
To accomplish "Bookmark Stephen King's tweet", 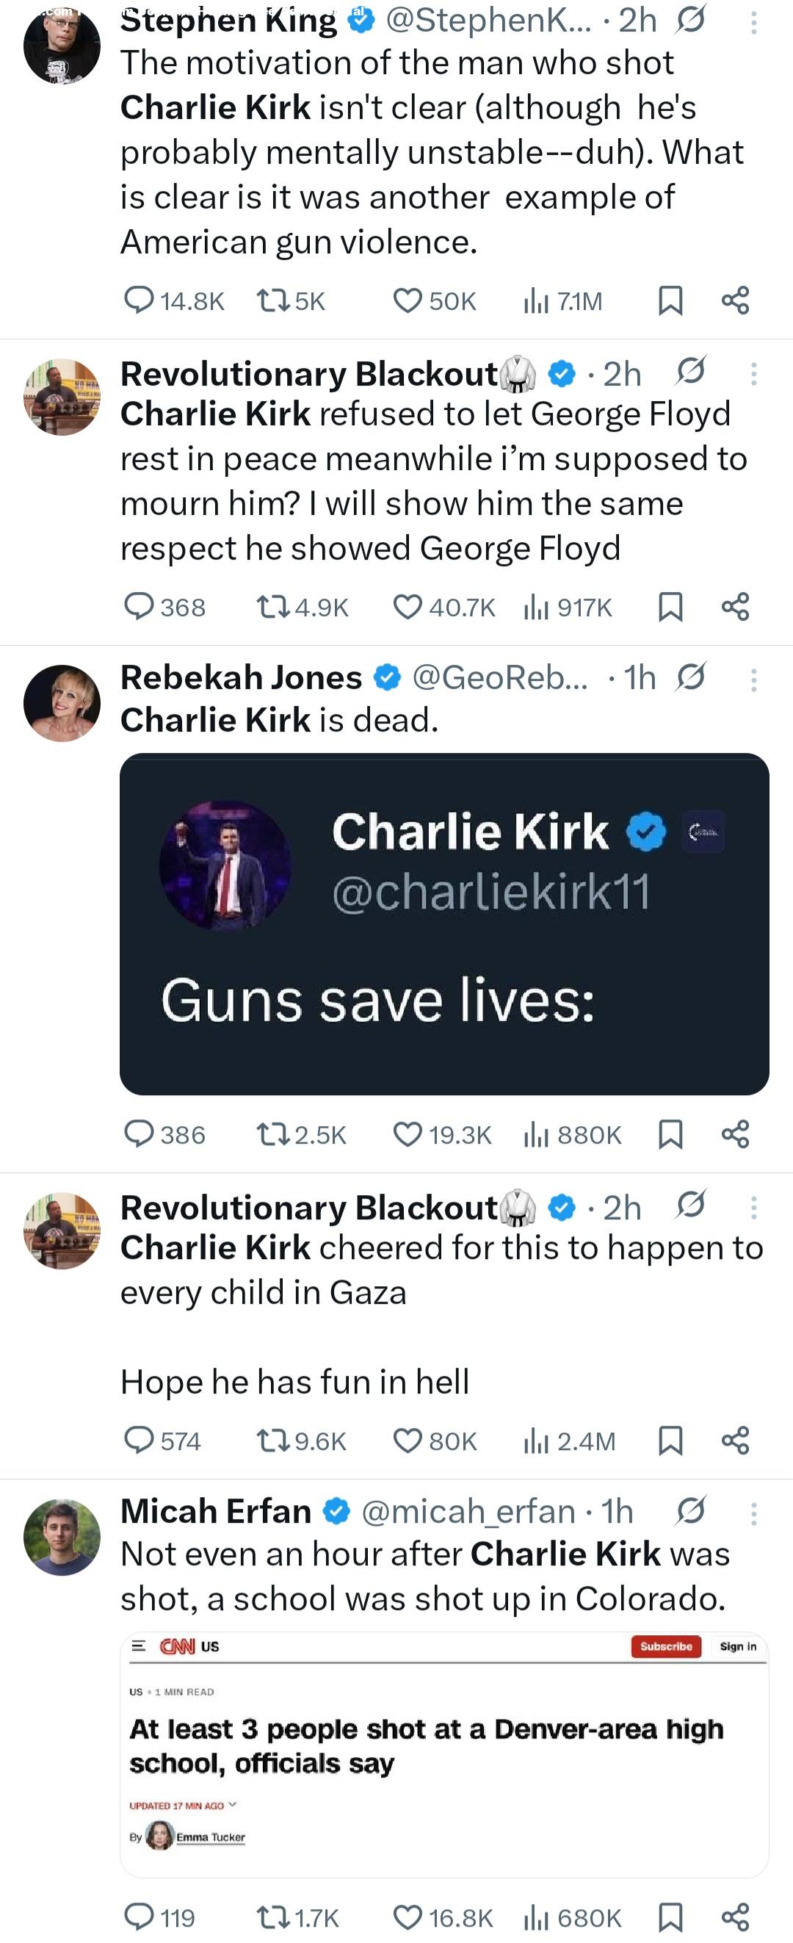I will tap(670, 301).
